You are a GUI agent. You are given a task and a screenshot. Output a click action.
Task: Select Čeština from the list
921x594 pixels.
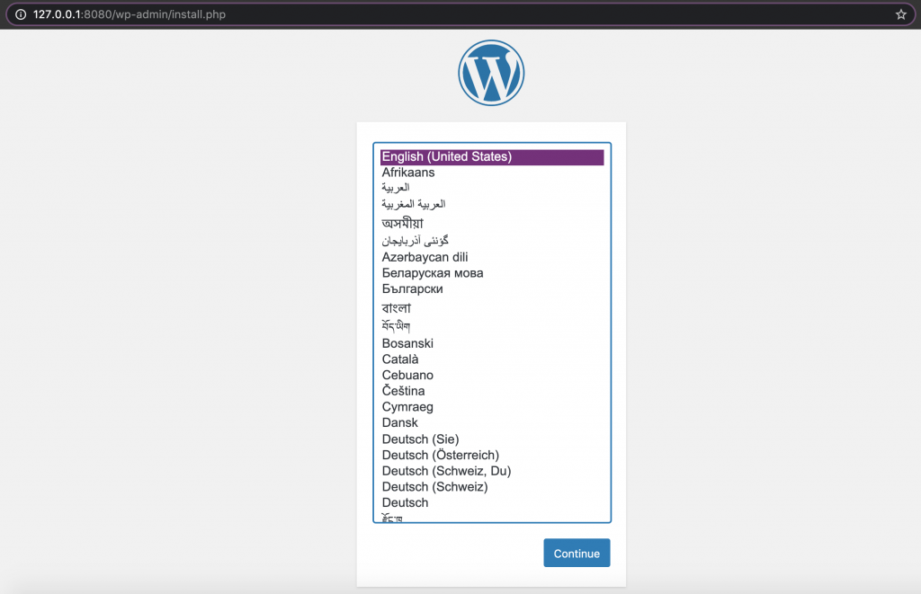(x=403, y=391)
